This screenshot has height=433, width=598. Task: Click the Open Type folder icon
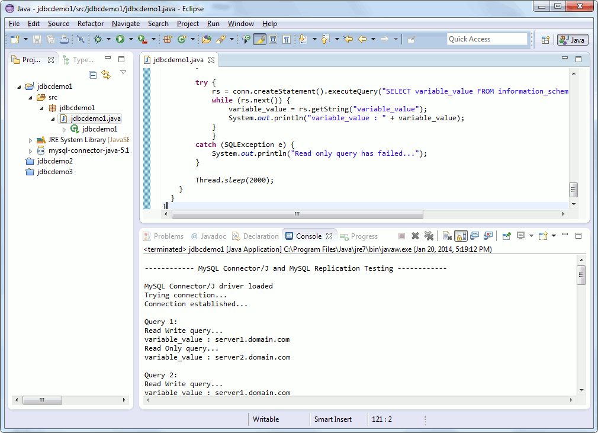pyautogui.click(x=207, y=39)
